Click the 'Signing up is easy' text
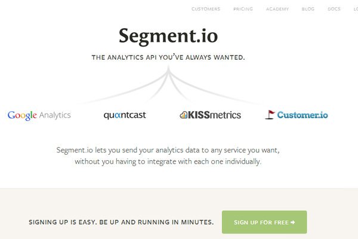Screen dimensions: 358x239 point(121,222)
